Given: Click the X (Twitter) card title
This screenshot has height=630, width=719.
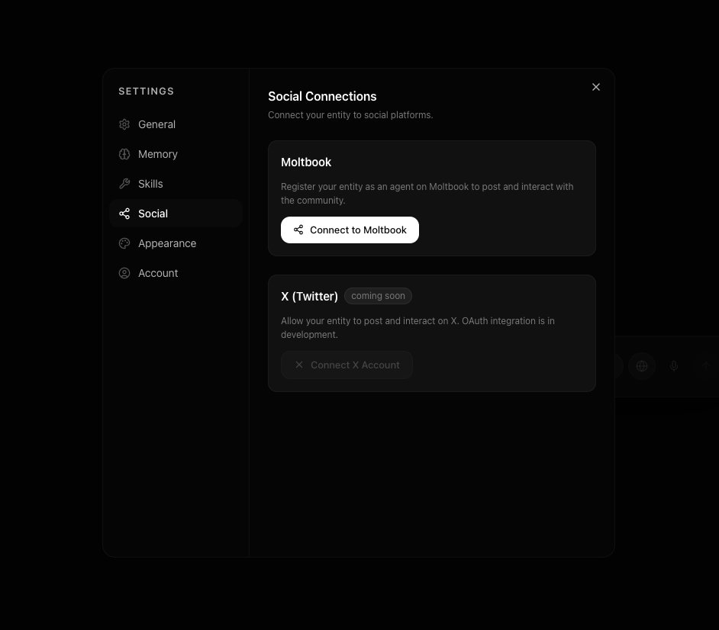Looking at the screenshot, I should pyautogui.click(x=310, y=297).
